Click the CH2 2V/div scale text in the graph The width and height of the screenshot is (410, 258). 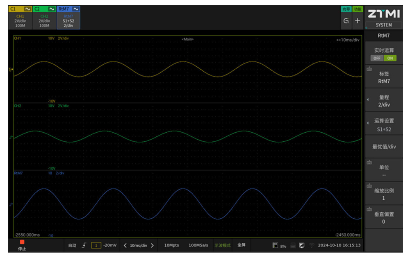[63, 106]
